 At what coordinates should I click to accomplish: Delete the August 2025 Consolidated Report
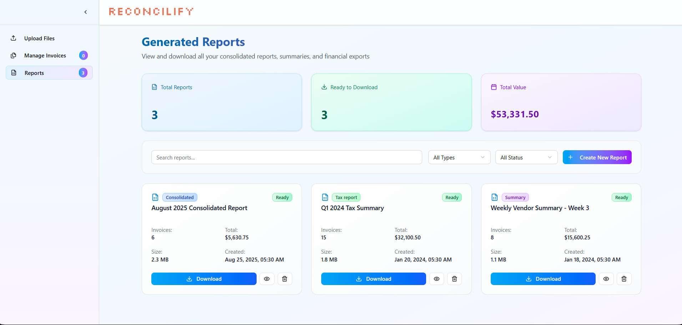coord(285,279)
